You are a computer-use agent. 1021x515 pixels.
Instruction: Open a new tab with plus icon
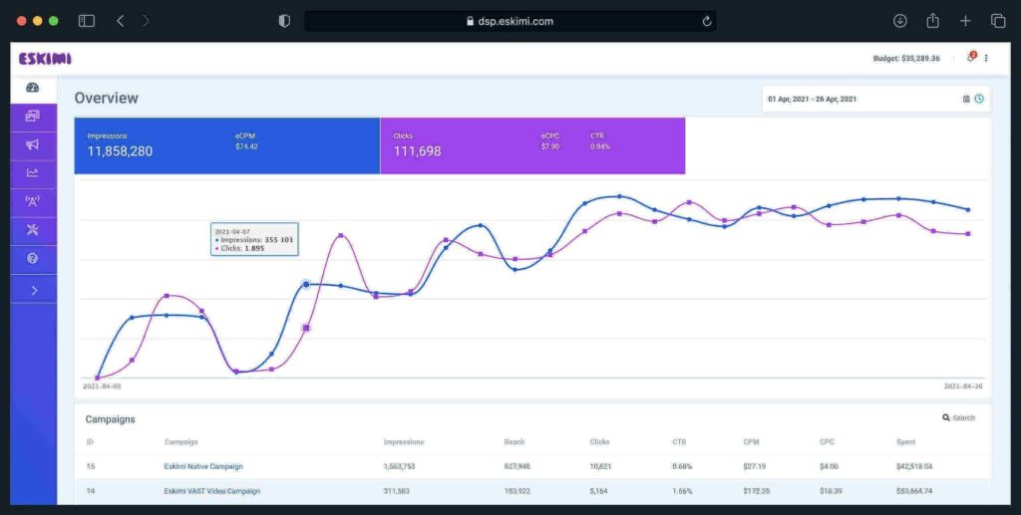point(965,21)
